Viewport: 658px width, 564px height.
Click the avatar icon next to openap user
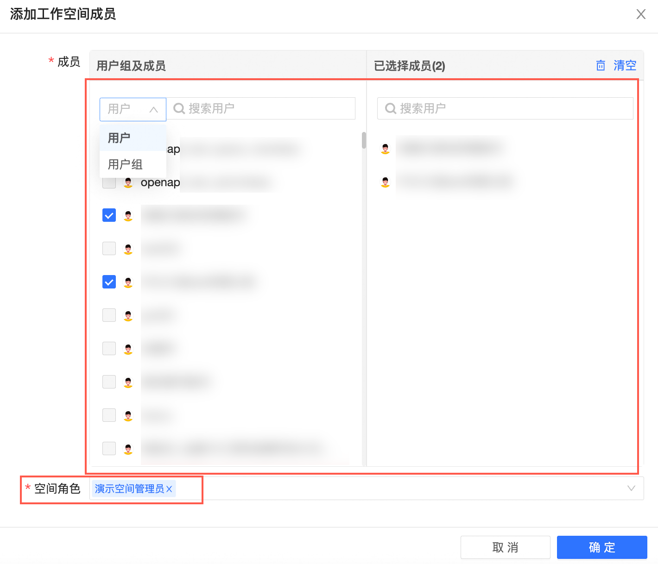click(x=128, y=182)
